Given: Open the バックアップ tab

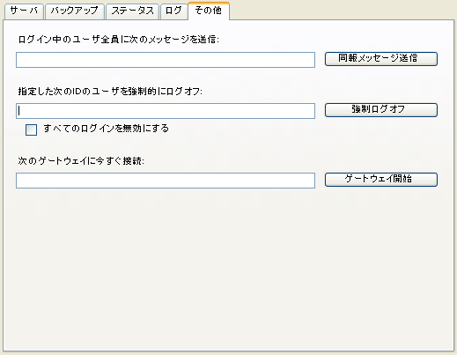Looking at the screenshot, I should 75,11.
